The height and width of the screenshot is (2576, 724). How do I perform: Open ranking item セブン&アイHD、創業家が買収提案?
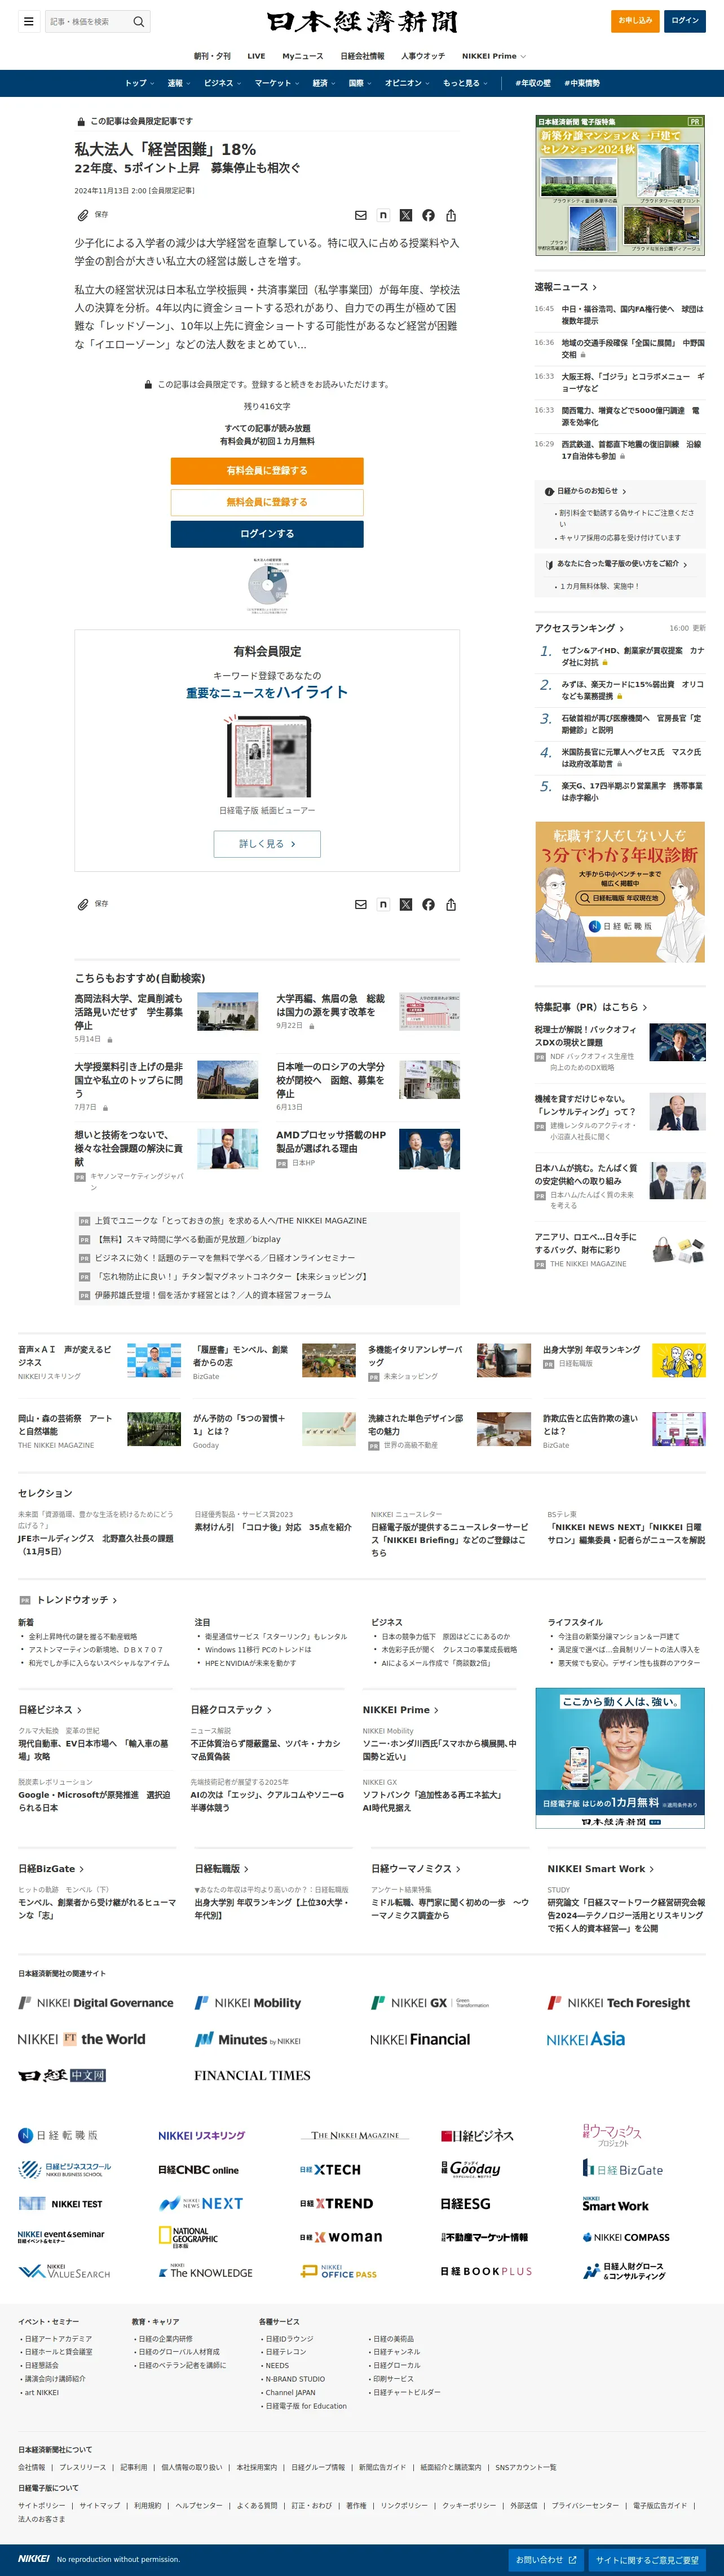point(632,656)
